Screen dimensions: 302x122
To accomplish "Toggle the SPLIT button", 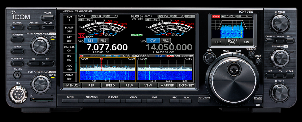I will pos(290,41).
